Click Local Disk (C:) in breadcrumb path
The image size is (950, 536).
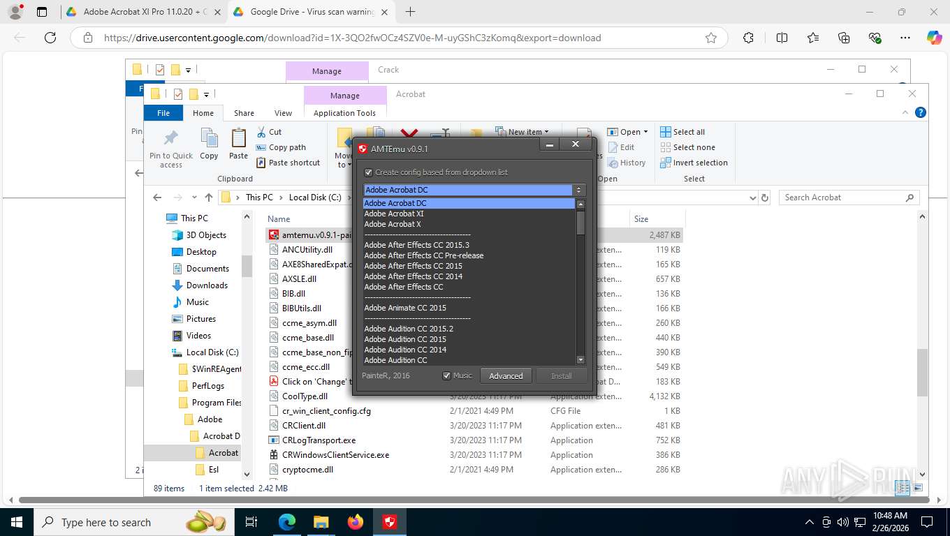pyautogui.click(x=315, y=198)
